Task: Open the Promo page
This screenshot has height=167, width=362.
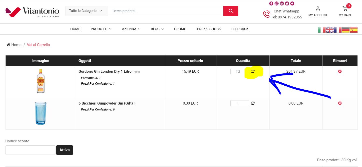Action: click(x=180, y=29)
